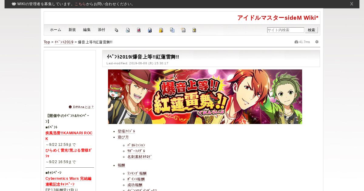The width and height of the screenshot is (364, 191).
Task: Jump to ﾊﾟﾈﾙﾐｯｼｮﾝ subsection
Action: (x=136, y=145)
